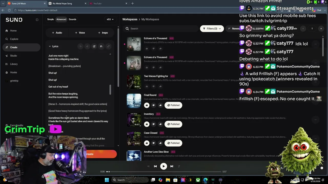Viewport: 328px width, 184px height.
Task: Open the Filters (3) dropdown
Action: [x=212, y=29]
